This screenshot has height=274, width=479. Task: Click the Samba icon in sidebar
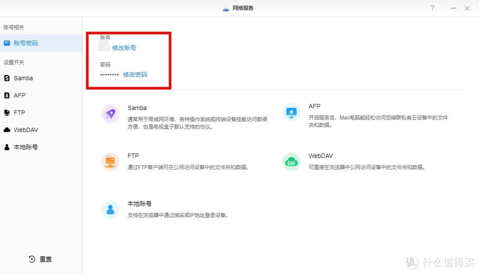point(7,78)
